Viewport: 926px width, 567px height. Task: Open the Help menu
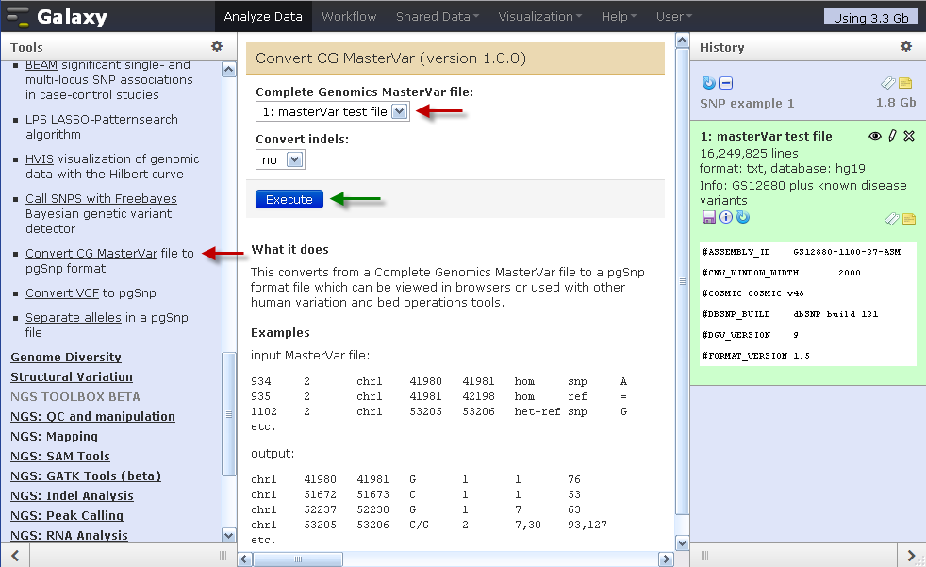coord(619,17)
